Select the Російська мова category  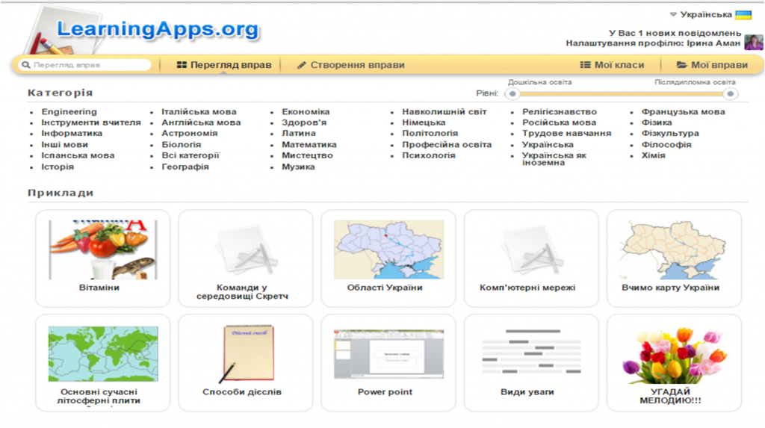pos(559,122)
